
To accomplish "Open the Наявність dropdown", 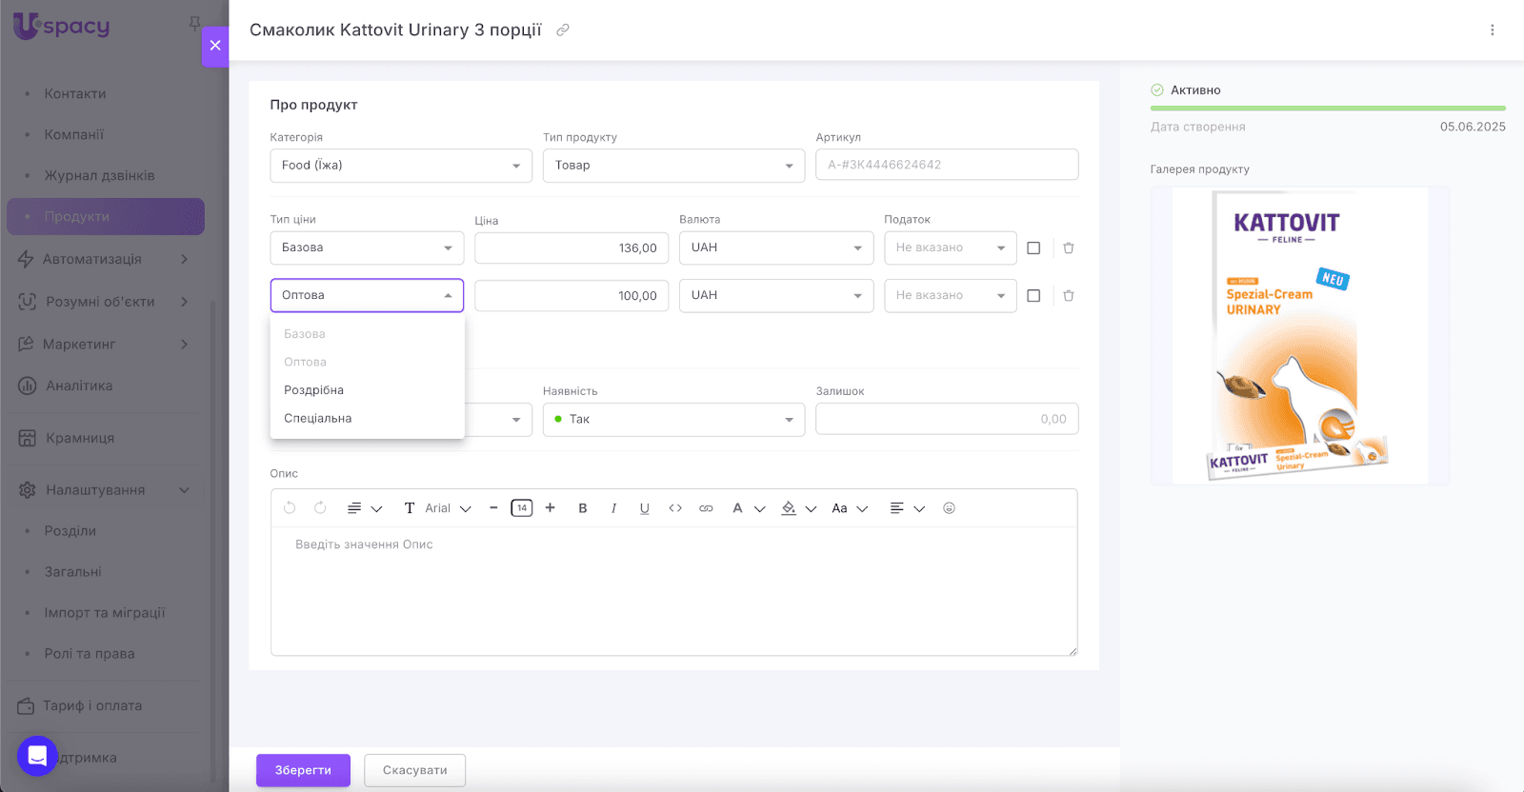I will tap(673, 420).
